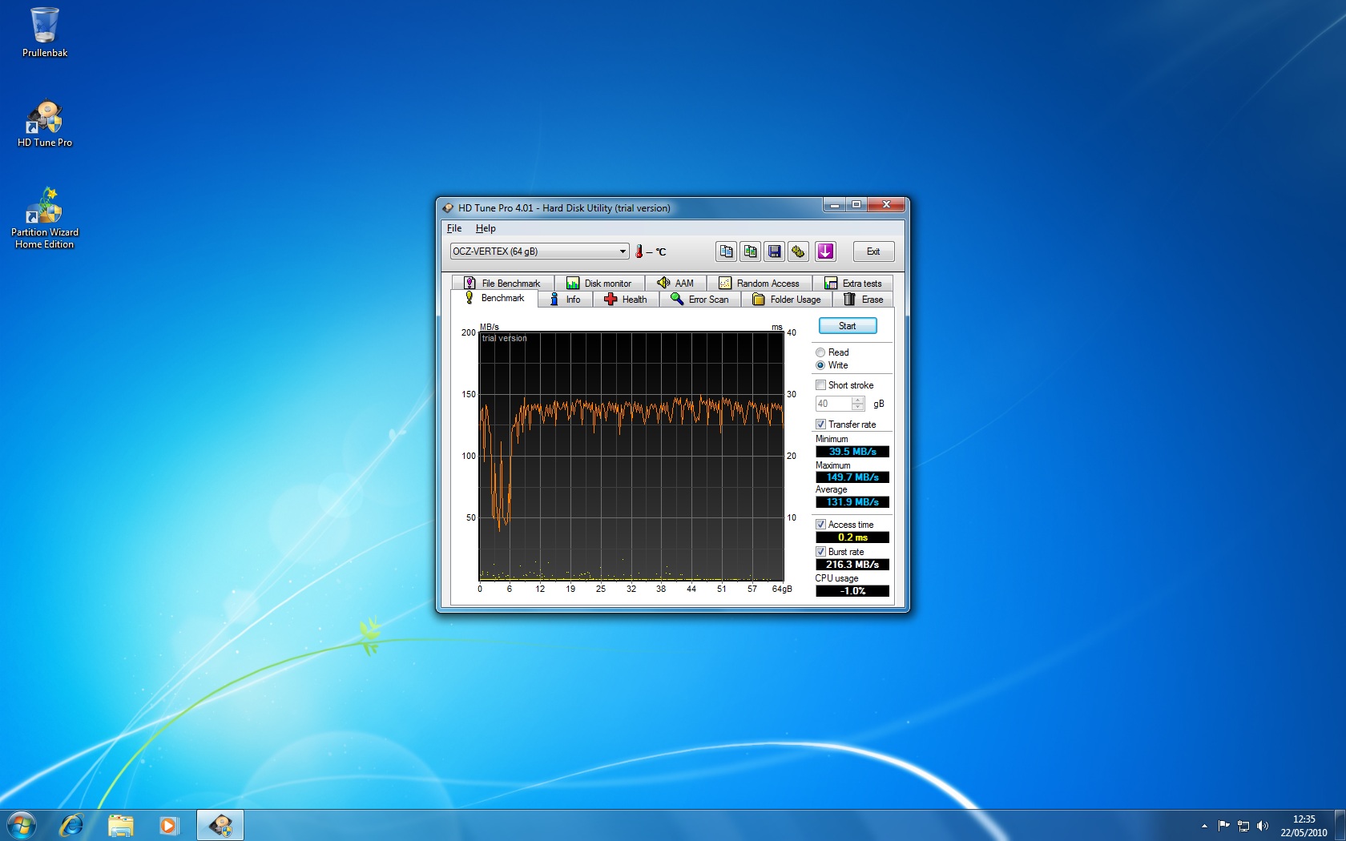Click the copy screenshot to clipboard icon

tap(750, 251)
